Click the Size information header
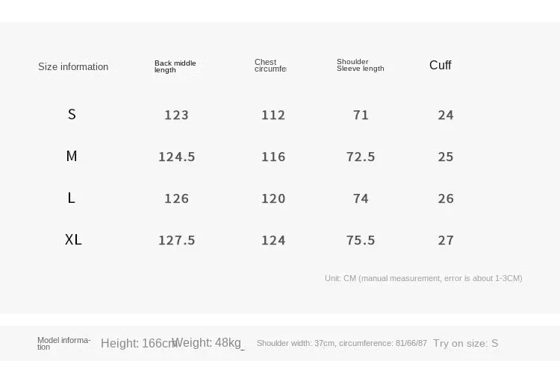560x387 pixels. coord(73,66)
